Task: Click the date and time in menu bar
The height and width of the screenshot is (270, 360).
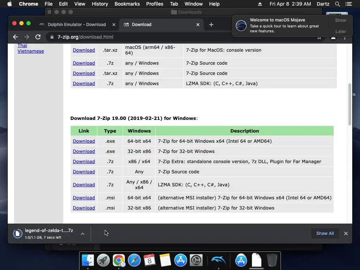Action: click(x=290, y=4)
